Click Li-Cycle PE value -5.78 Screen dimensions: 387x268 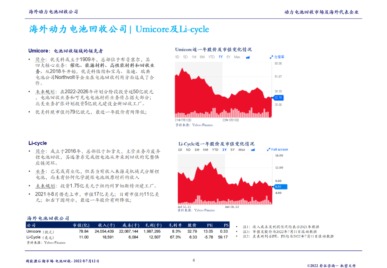pyautogui.click(x=209, y=237)
